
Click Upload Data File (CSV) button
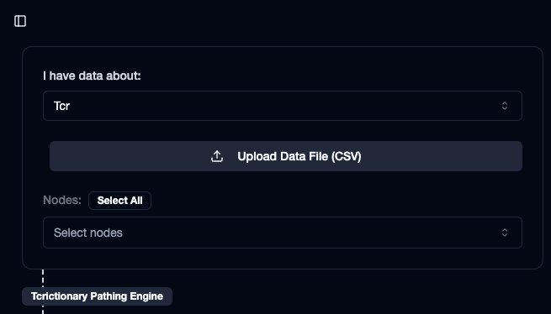(x=286, y=156)
